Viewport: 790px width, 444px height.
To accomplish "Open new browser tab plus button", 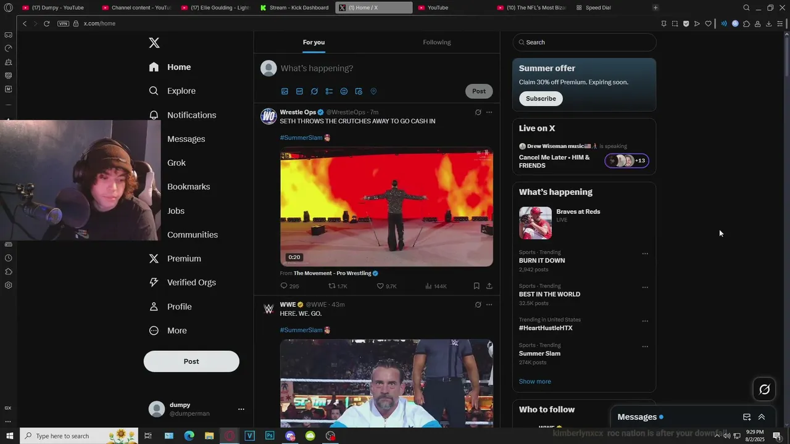I will pyautogui.click(x=655, y=7).
